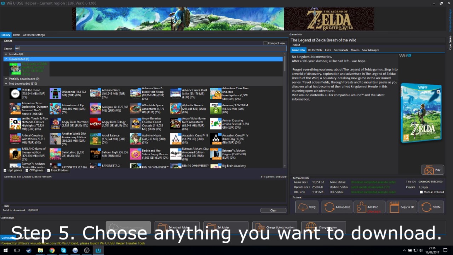This screenshot has height=255, width=453.
Task: Open the Extra tab
Action: click(x=328, y=50)
